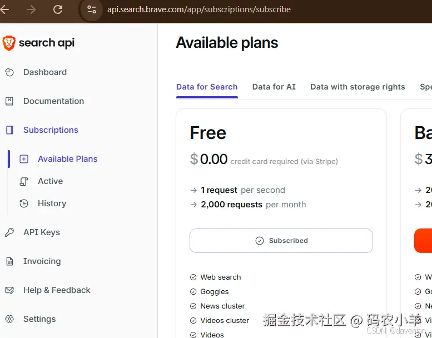This screenshot has height=338, width=432.
Task: Click the orange subscribe button on second plan
Action: click(423, 241)
